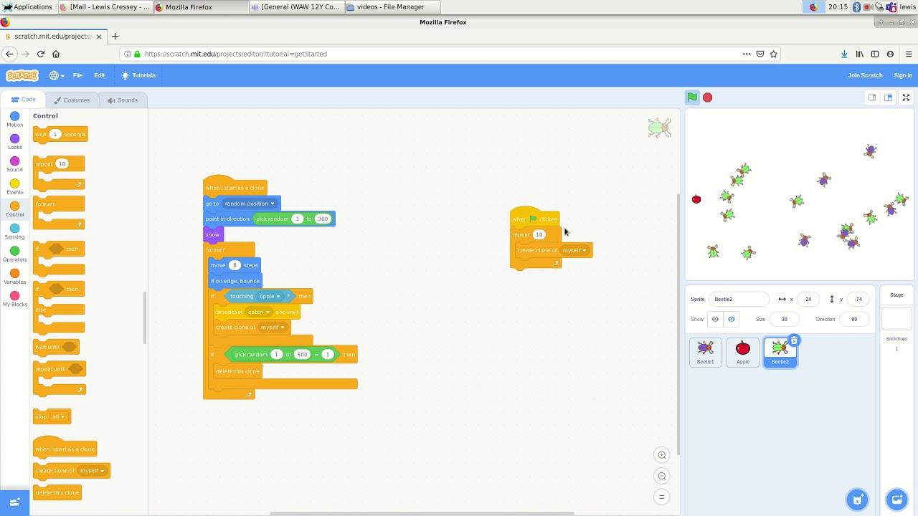
Task: Switch to large stage layout
Action: pyautogui.click(x=888, y=97)
